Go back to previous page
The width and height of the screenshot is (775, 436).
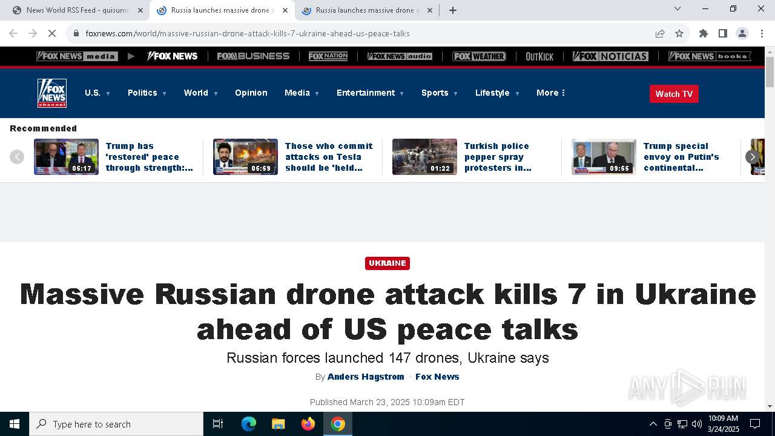(x=13, y=33)
